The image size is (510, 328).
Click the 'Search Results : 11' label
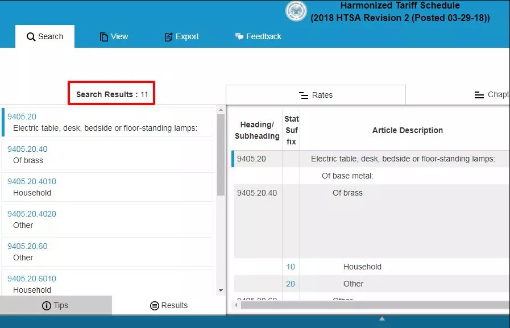tap(112, 94)
